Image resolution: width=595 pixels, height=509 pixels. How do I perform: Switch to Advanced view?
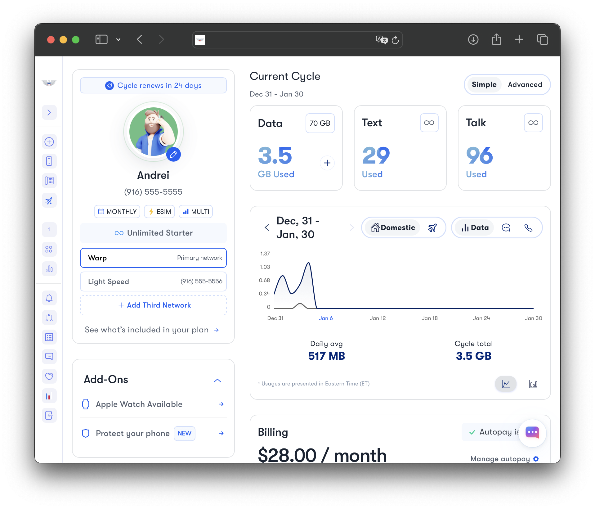click(525, 84)
